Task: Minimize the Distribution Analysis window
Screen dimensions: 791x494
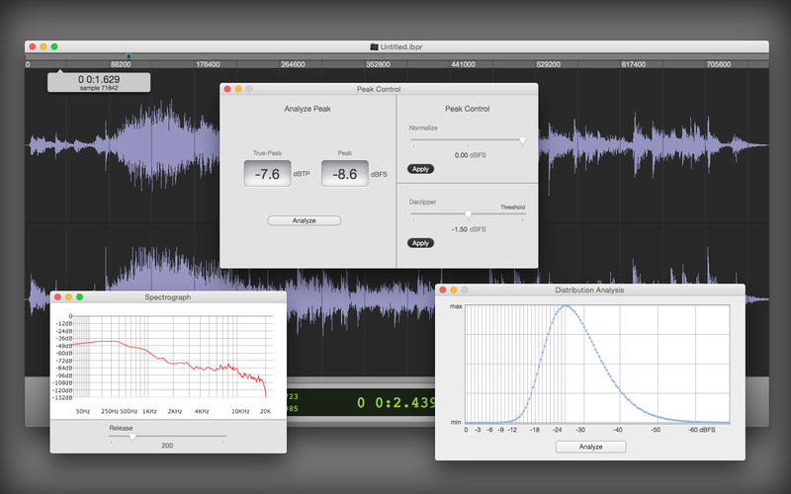Action: (x=454, y=289)
